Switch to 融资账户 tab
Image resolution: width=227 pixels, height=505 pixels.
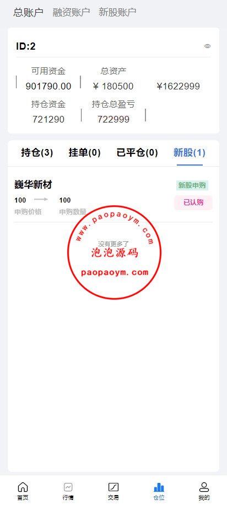pos(71,12)
